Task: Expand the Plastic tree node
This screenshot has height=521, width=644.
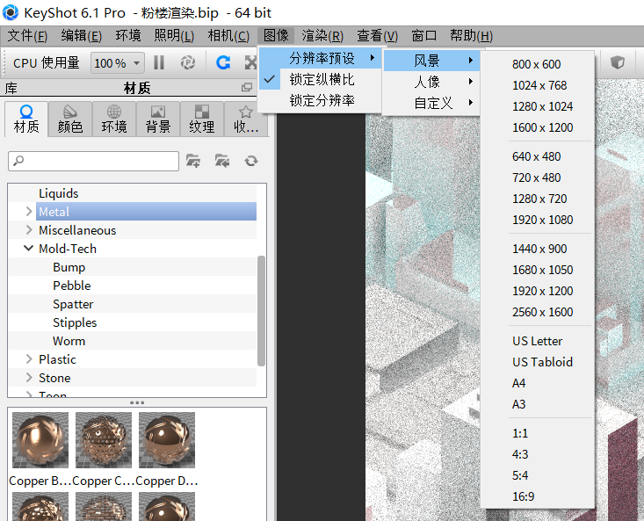Action: pos(29,359)
